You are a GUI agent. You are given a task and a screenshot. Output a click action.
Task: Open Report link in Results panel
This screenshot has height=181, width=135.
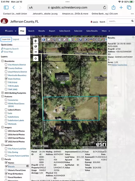114,65
